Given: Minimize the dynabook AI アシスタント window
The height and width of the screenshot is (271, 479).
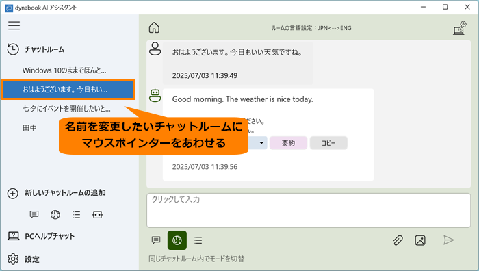Looking at the screenshot, I should 423,7.
